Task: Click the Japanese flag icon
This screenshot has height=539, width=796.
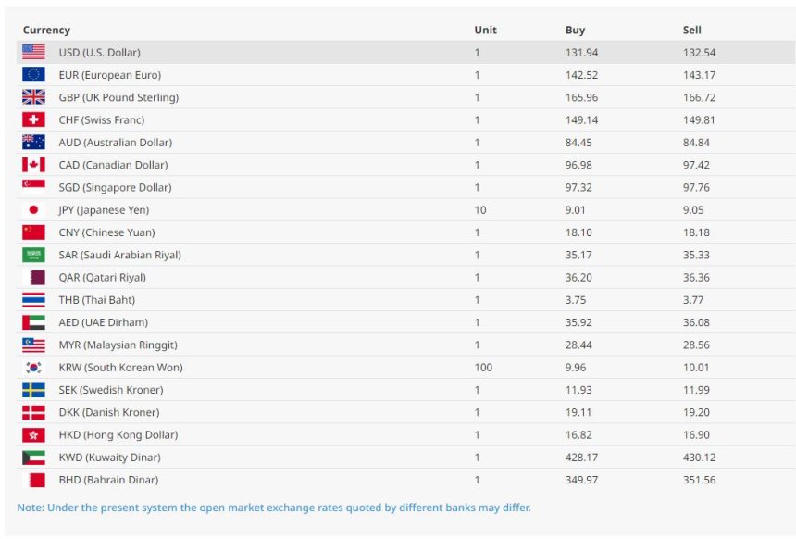Action: coord(33,210)
